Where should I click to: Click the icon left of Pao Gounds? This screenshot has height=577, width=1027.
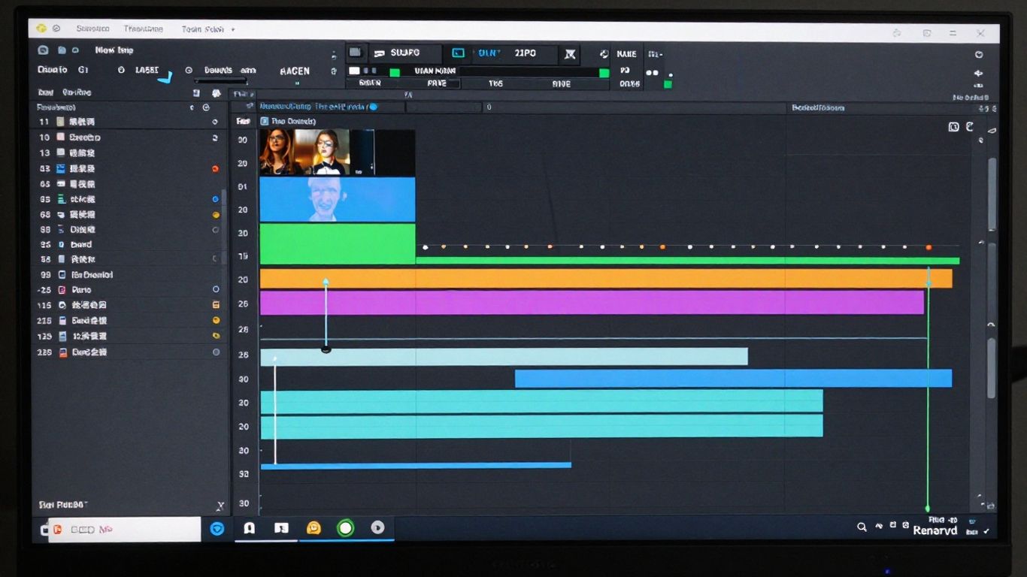pos(264,121)
